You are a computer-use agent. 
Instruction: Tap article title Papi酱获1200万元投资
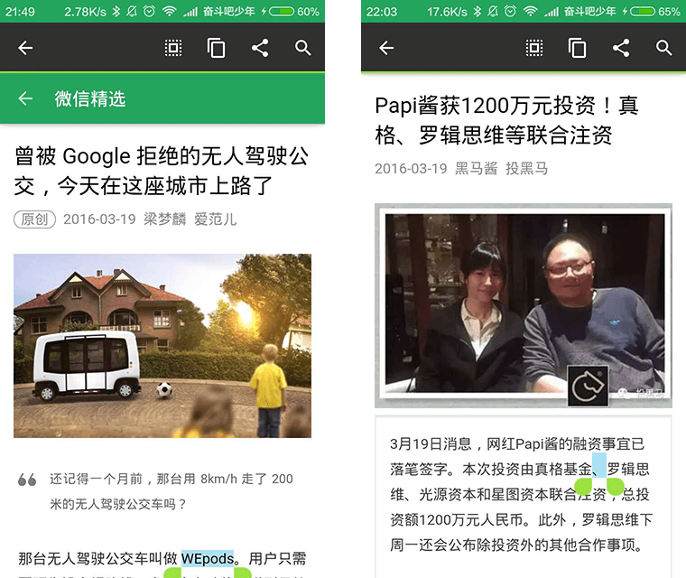pyautogui.click(x=506, y=120)
